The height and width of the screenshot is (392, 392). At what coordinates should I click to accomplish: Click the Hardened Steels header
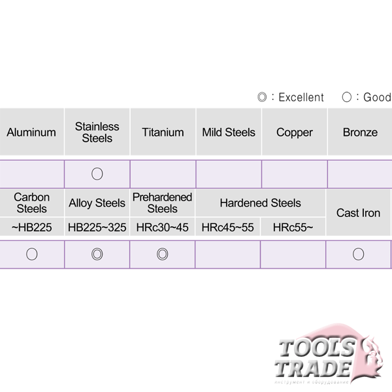(260, 203)
